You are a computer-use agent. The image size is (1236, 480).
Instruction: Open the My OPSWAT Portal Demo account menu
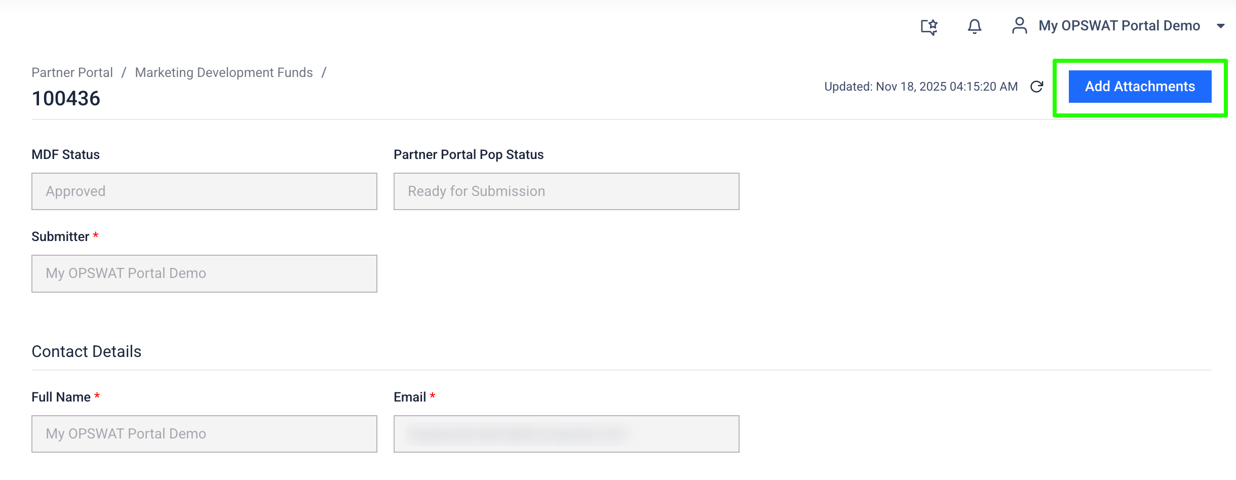tap(1119, 26)
